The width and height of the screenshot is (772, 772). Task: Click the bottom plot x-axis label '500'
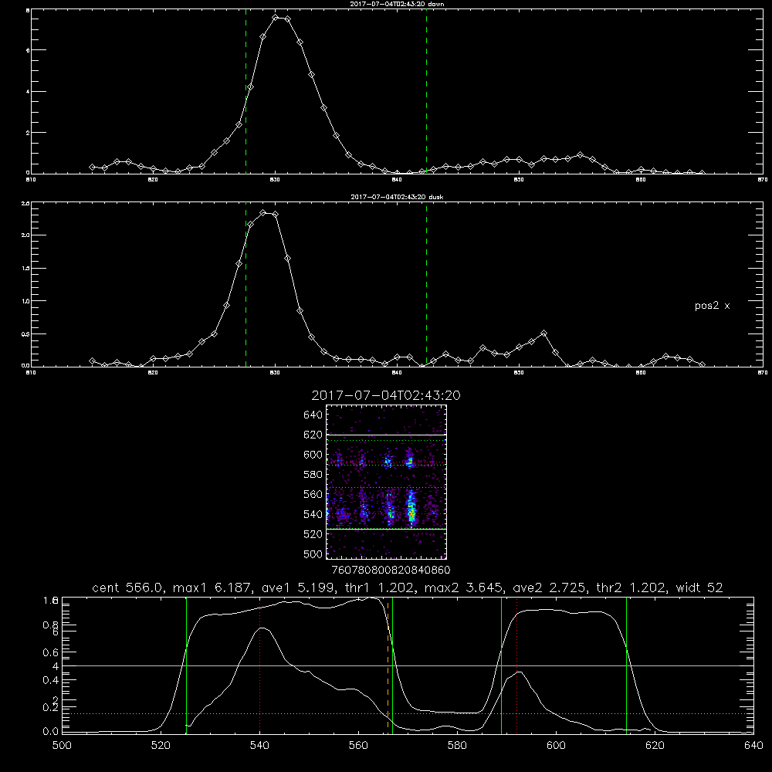(62, 746)
